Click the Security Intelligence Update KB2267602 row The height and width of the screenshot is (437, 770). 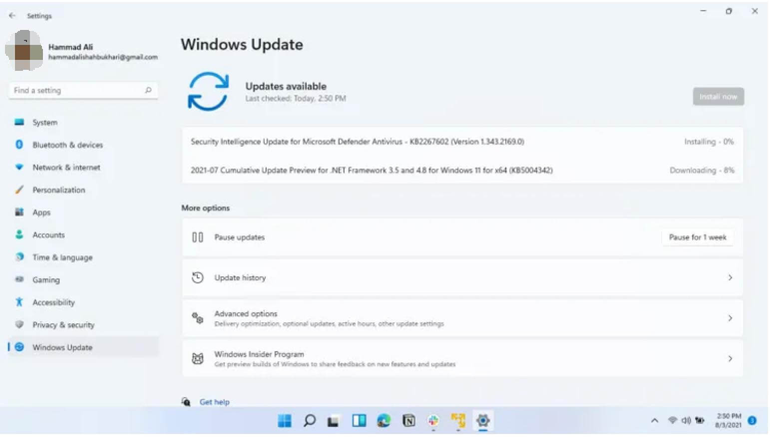pos(462,142)
